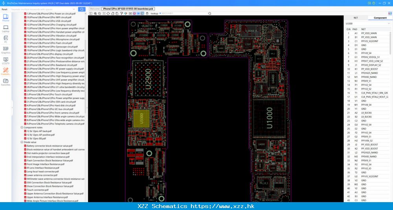The width and height of the screenshot is (393, 210).
Task: Click the colored bars icon above NET panel
Action: click(x=390, y=13)
